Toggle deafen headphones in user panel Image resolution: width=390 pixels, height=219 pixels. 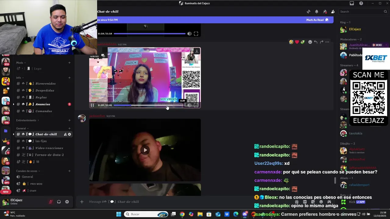pyautogui.click(x=59, y=202)
